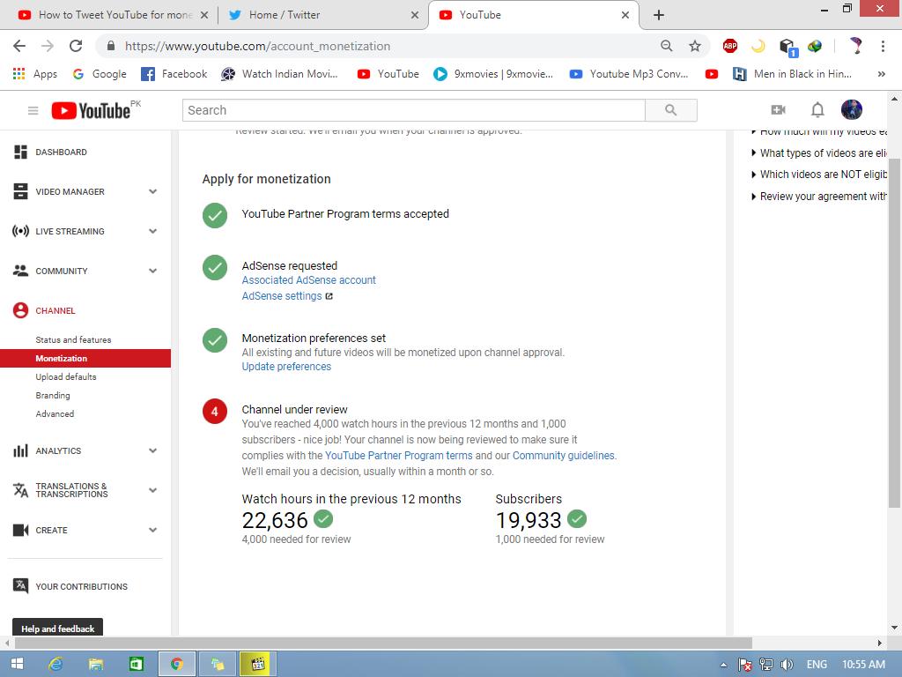
Task: Expand the Community section
Action: (152, 272)
